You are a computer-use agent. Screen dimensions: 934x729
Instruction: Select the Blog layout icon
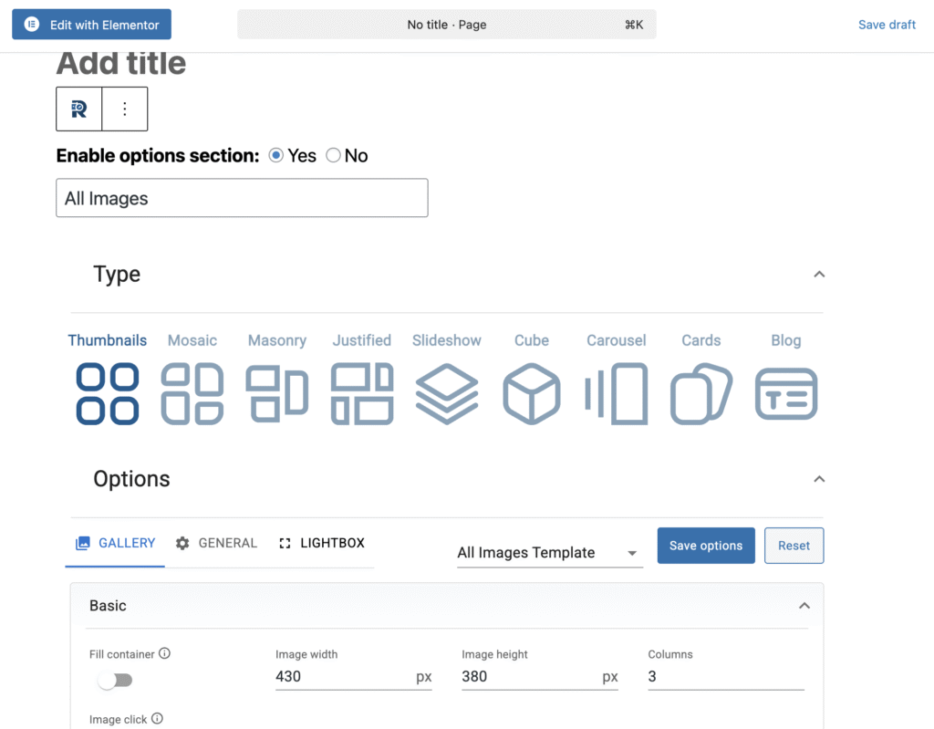pos(786,393)
